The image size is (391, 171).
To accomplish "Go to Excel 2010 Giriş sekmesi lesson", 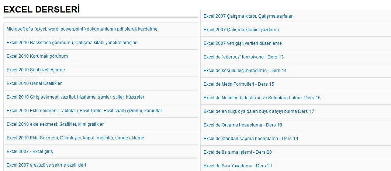I will tap(75, 97).
